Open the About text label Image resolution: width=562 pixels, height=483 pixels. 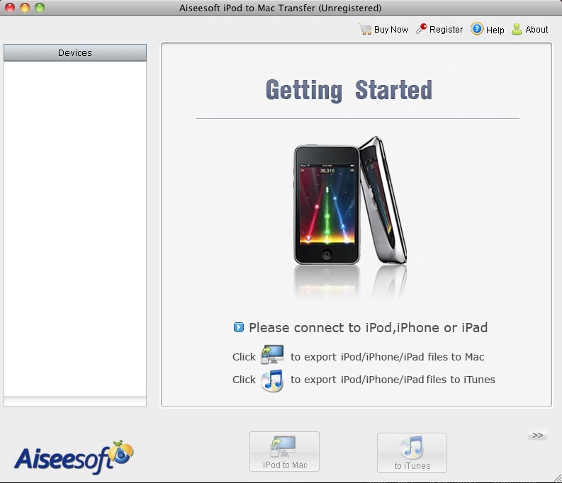tap(536, 29)
